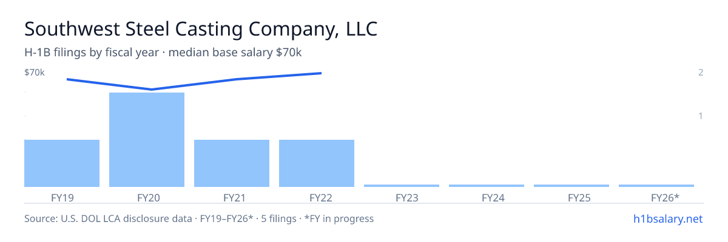Click the FY22 filings bar

click(317, 163)
